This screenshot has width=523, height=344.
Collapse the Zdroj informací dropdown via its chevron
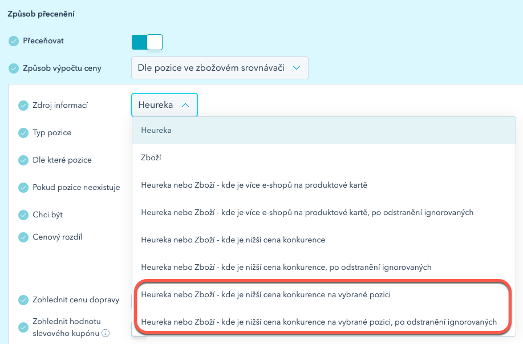pos(187,104)
